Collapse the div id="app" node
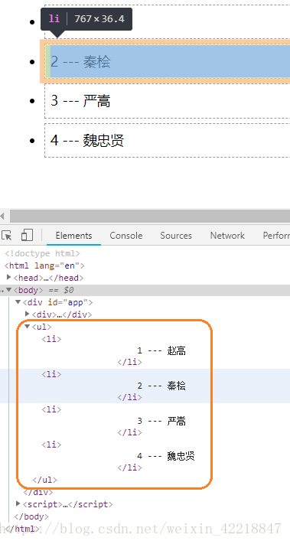This screenshot has height=544, width=290. [18, 302]
